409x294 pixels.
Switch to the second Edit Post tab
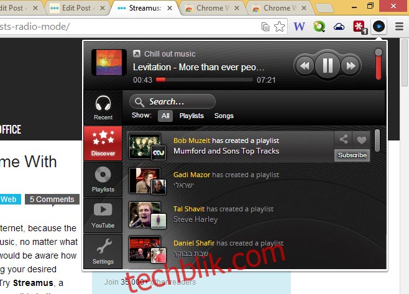click(77, 8)
